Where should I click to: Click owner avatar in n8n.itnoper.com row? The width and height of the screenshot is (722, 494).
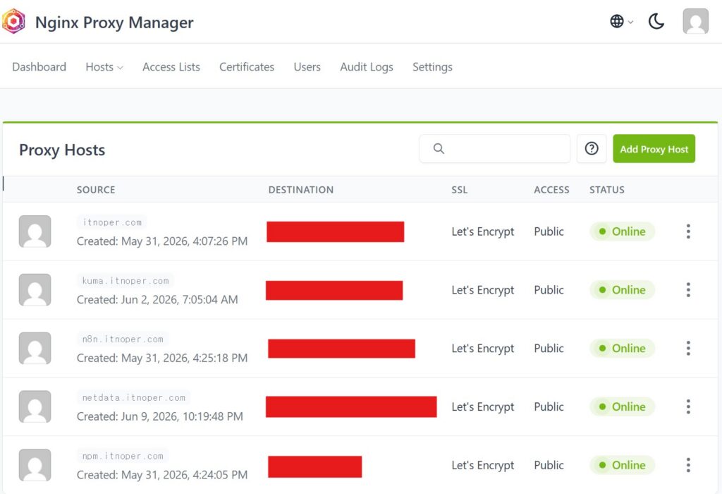pyautogui.click(x=35, y=349)
